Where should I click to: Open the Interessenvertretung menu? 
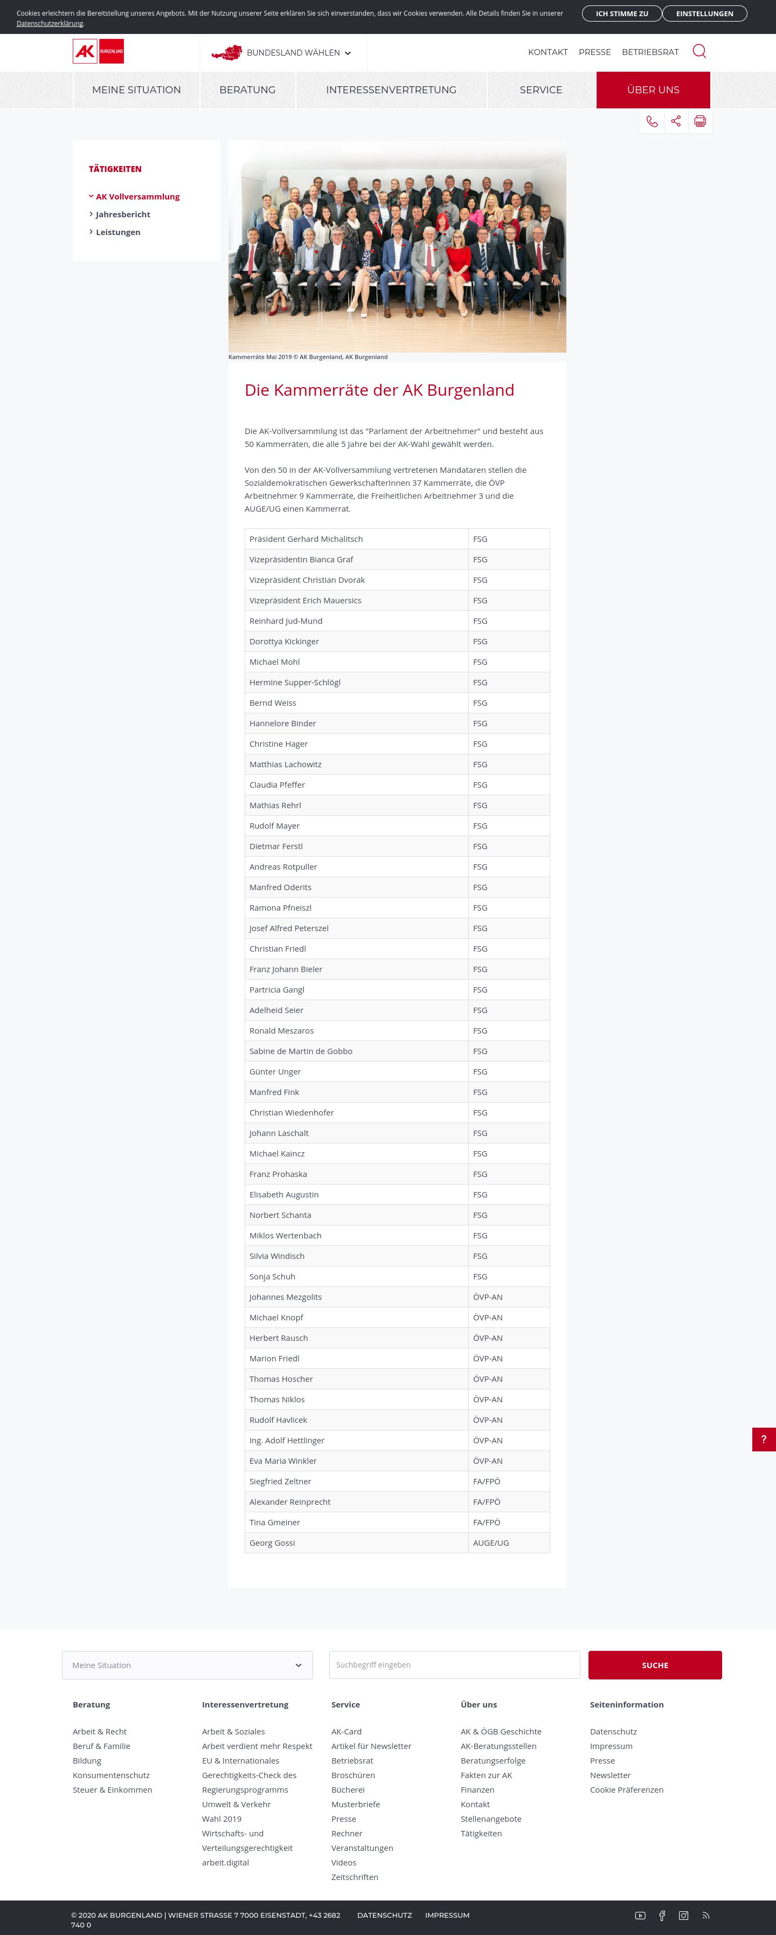tap(391, 89)
